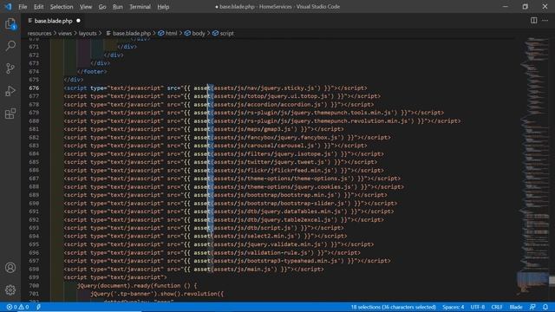The image size is (555, 312).
Task: Click the jquery.dataTables.min.js script line
Action: click(229, 211)
